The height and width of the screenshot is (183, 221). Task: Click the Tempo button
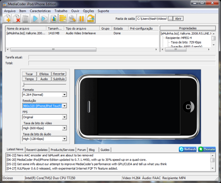pyautogui.click(x=29, y=79)
